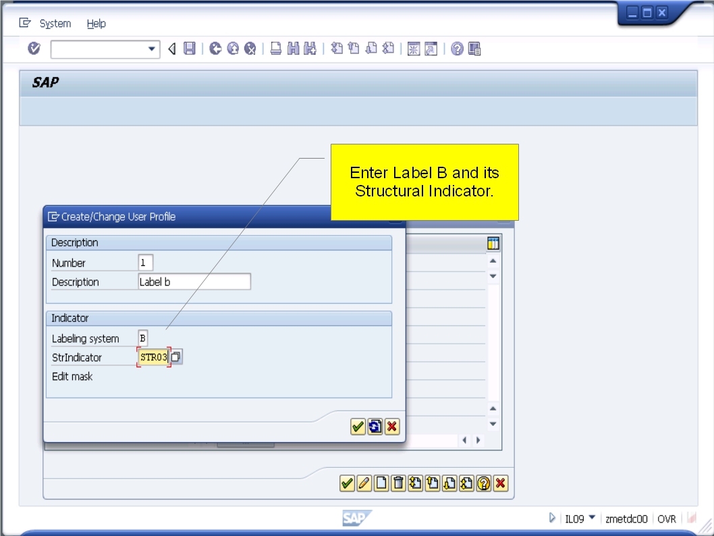Select the pencil Change icon below the table

tap(364, 483)
